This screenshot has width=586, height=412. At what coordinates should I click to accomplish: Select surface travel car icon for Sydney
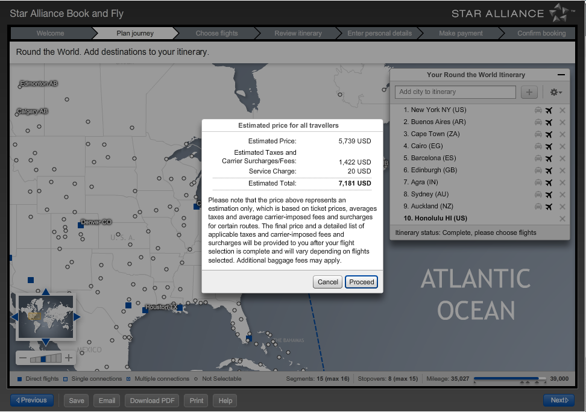click(x=538, y=194)
